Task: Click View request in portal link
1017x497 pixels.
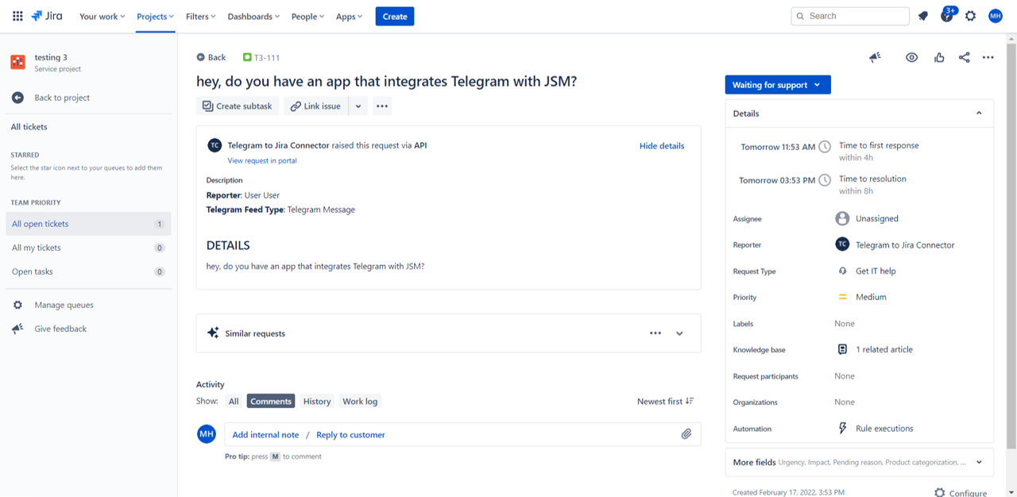Action: 262,160
